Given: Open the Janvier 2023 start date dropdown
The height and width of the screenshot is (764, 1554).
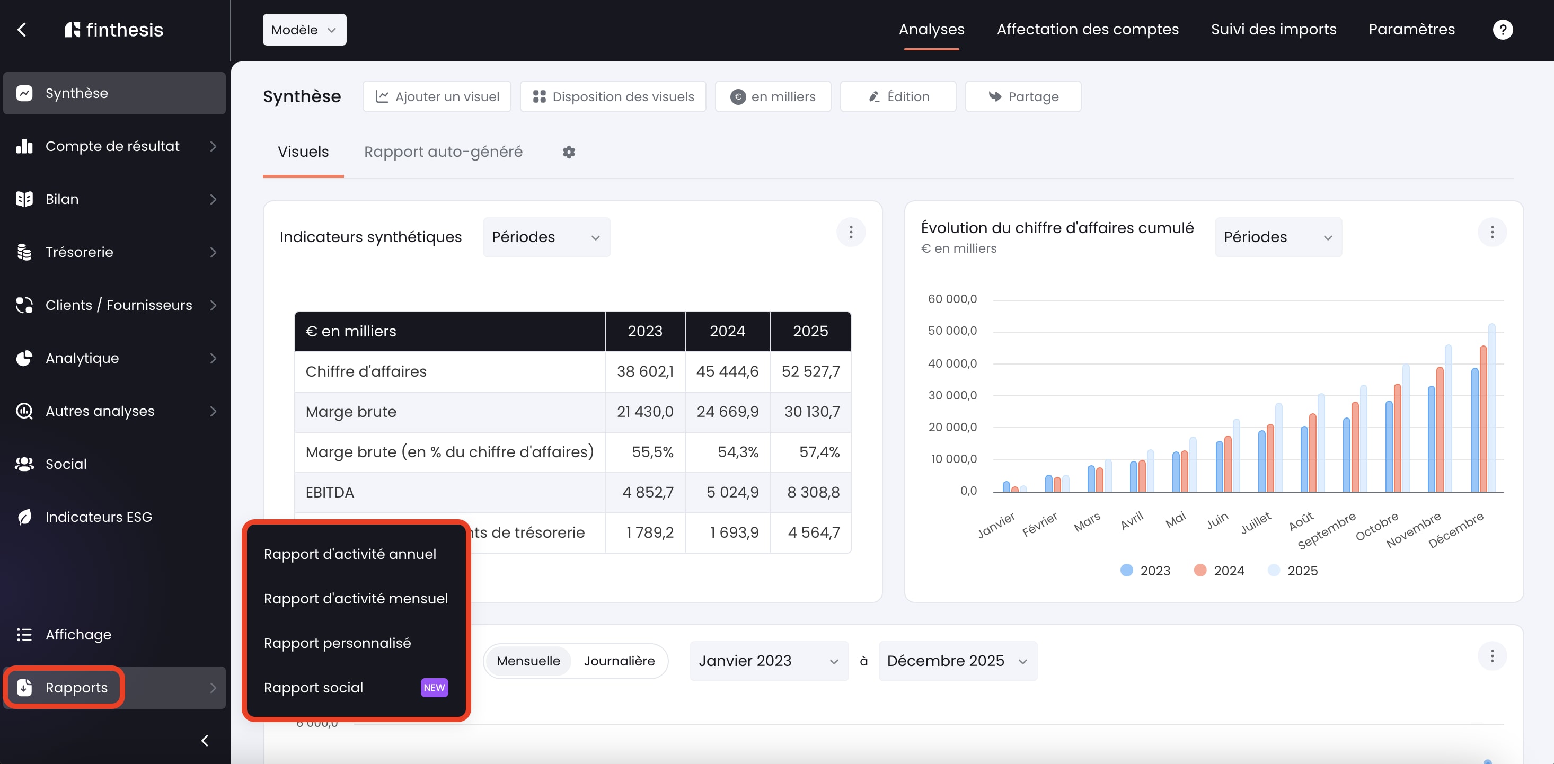Looking at the screenshot, I should [x=769, y=661].
